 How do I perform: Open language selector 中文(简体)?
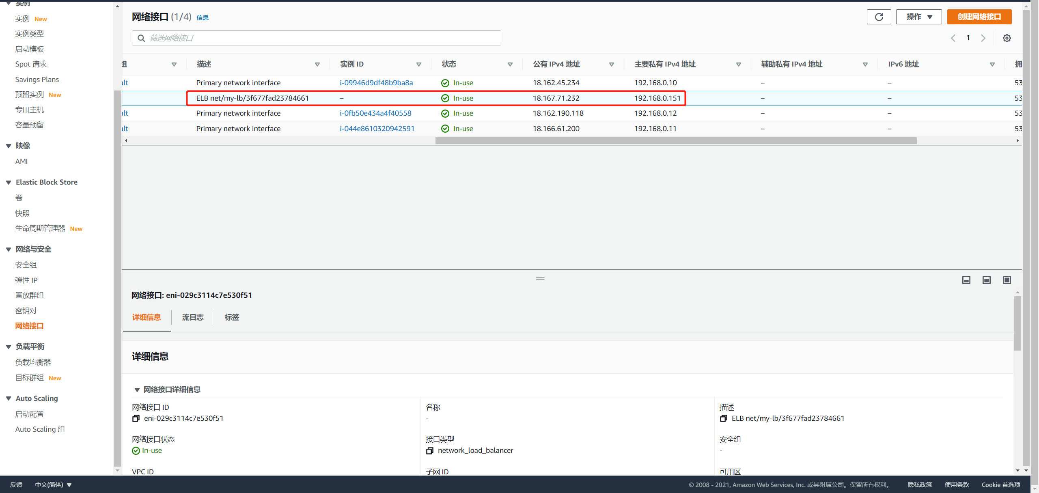point(53,484)
